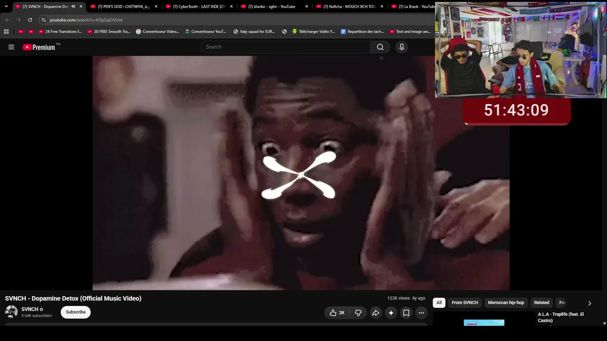Open the Convertisseur Video bookmark
607x341 pixels.
(x=157, y=32)
